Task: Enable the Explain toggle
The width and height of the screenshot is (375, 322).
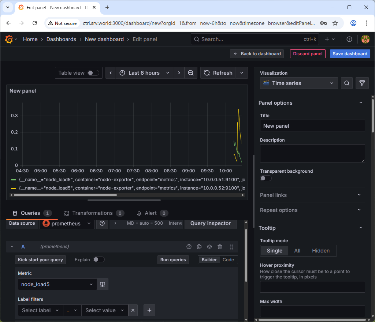Action: pyautogui.click(x=99, y=259)
